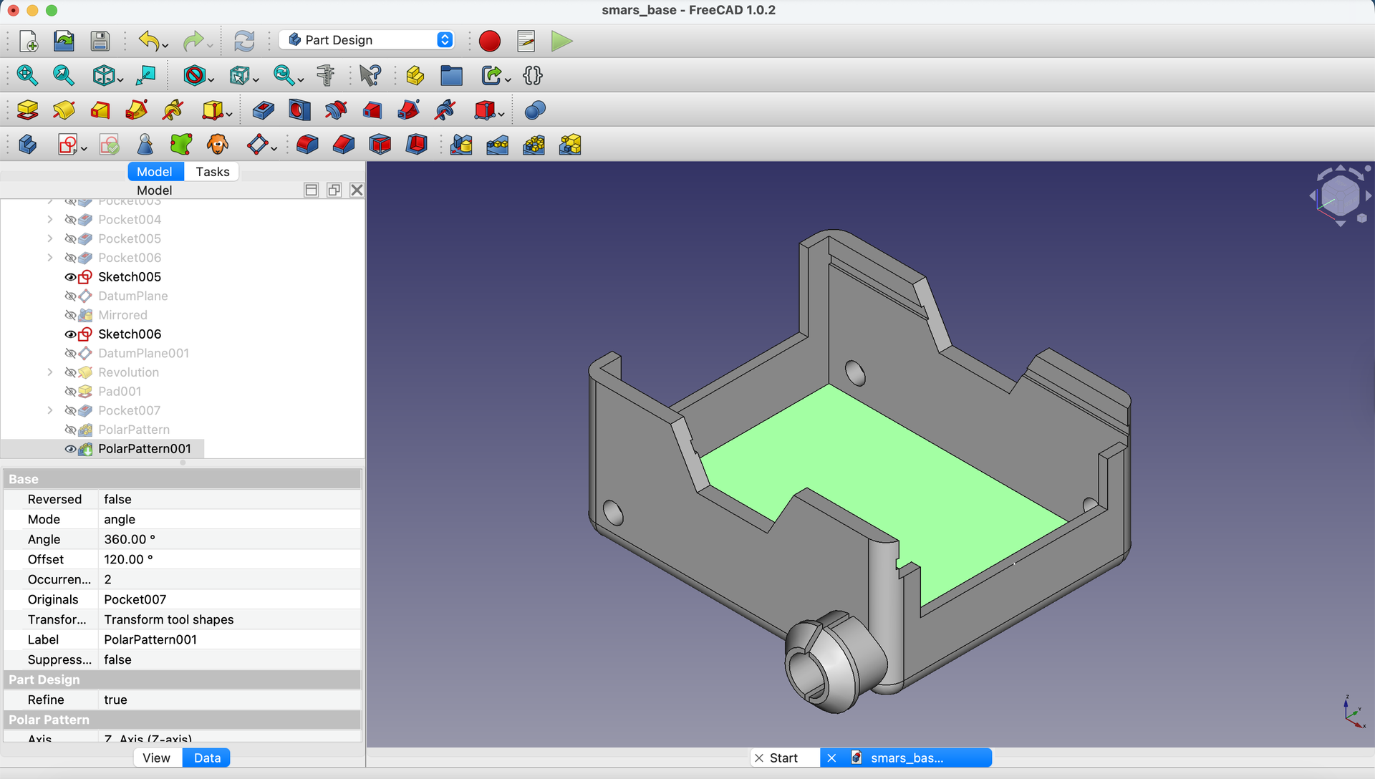Select the Fillet tool icon

[307, 145]
